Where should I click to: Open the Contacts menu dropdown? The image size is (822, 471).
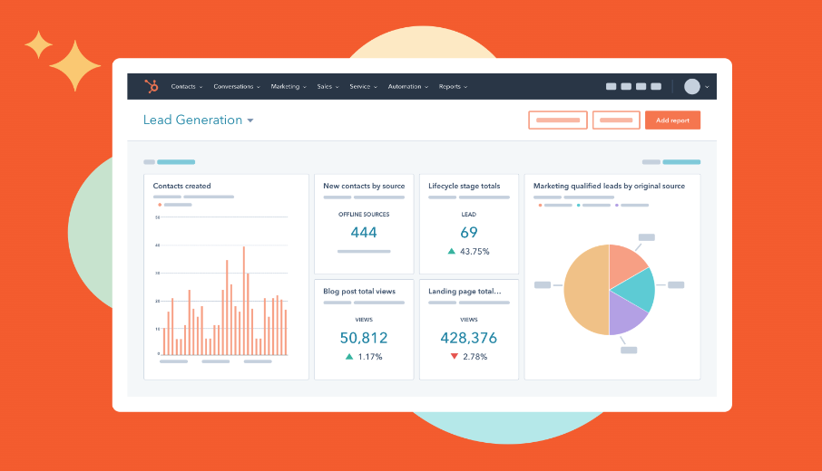[x=186, y=87]
